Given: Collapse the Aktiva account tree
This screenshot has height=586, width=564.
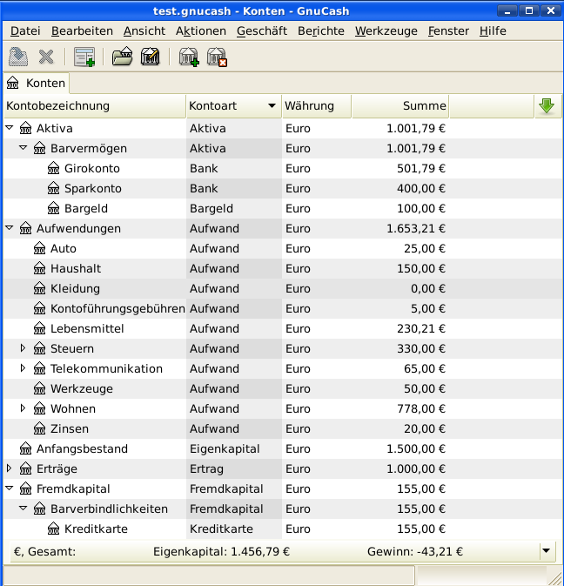Looking at the screenshot, I should [x=10, y=128].
